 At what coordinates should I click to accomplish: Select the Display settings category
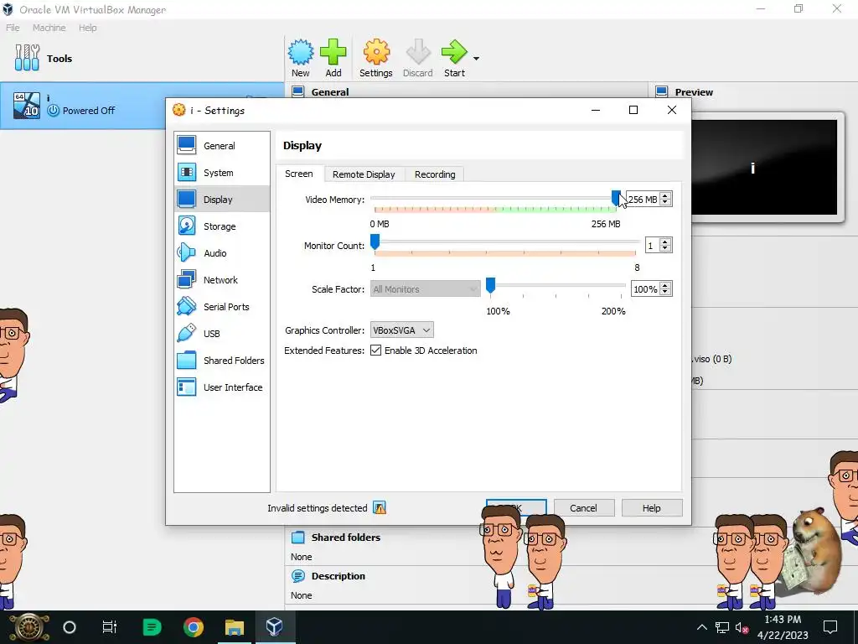coord(221,200)
